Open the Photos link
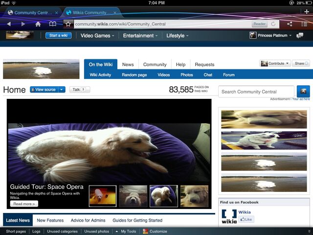 (x=187, y=75)
